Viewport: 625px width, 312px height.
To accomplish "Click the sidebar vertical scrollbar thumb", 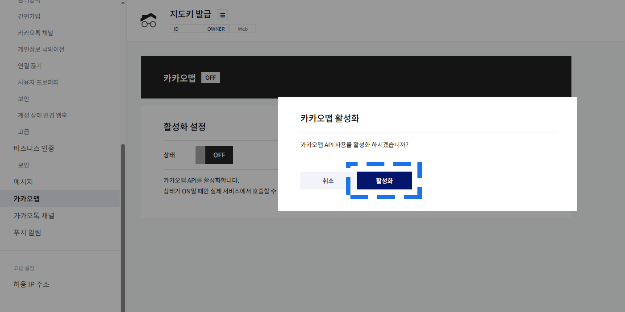I will click(x=123, y=227).
